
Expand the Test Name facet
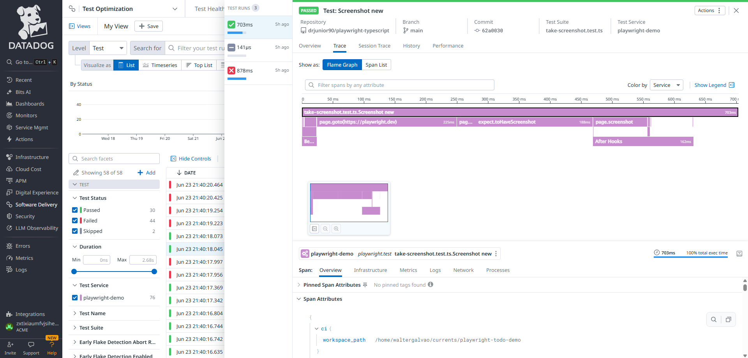pos(92,313)
